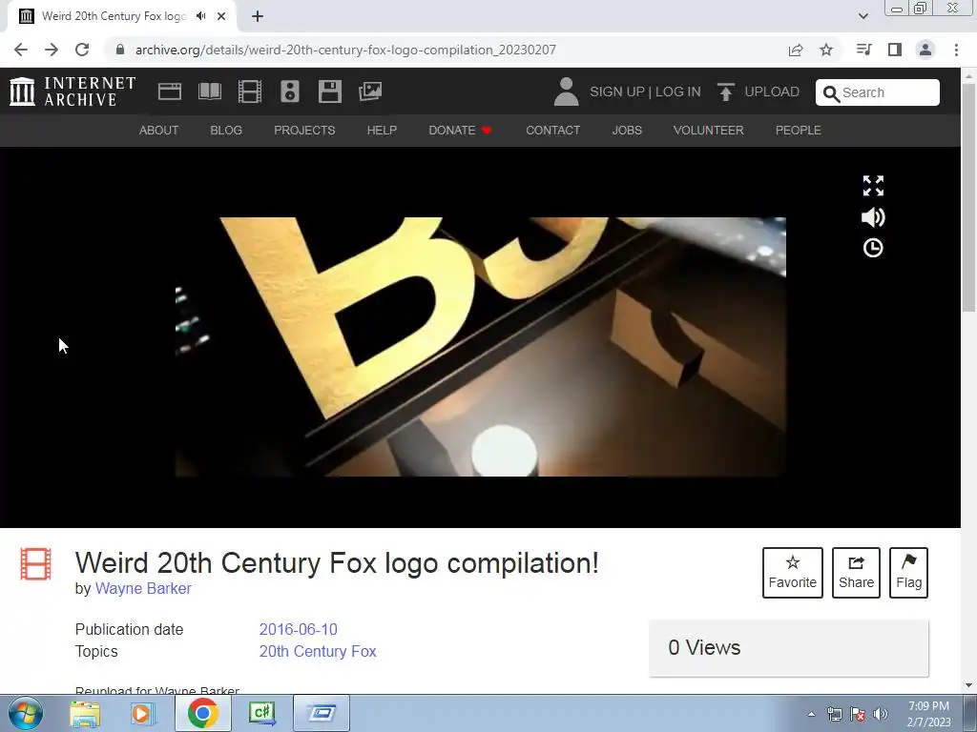Open the Audio speaker icon in navbar
Image resolution: width=977 pixels, height=732 pixels.
click(x=290, y=91)
